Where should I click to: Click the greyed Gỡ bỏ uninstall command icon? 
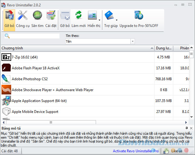[x=65, y=16]
